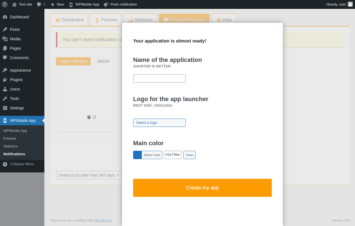The image size is (355, 226).
Task: Click the blue main color swatch
Action: (x=138, y=155)
